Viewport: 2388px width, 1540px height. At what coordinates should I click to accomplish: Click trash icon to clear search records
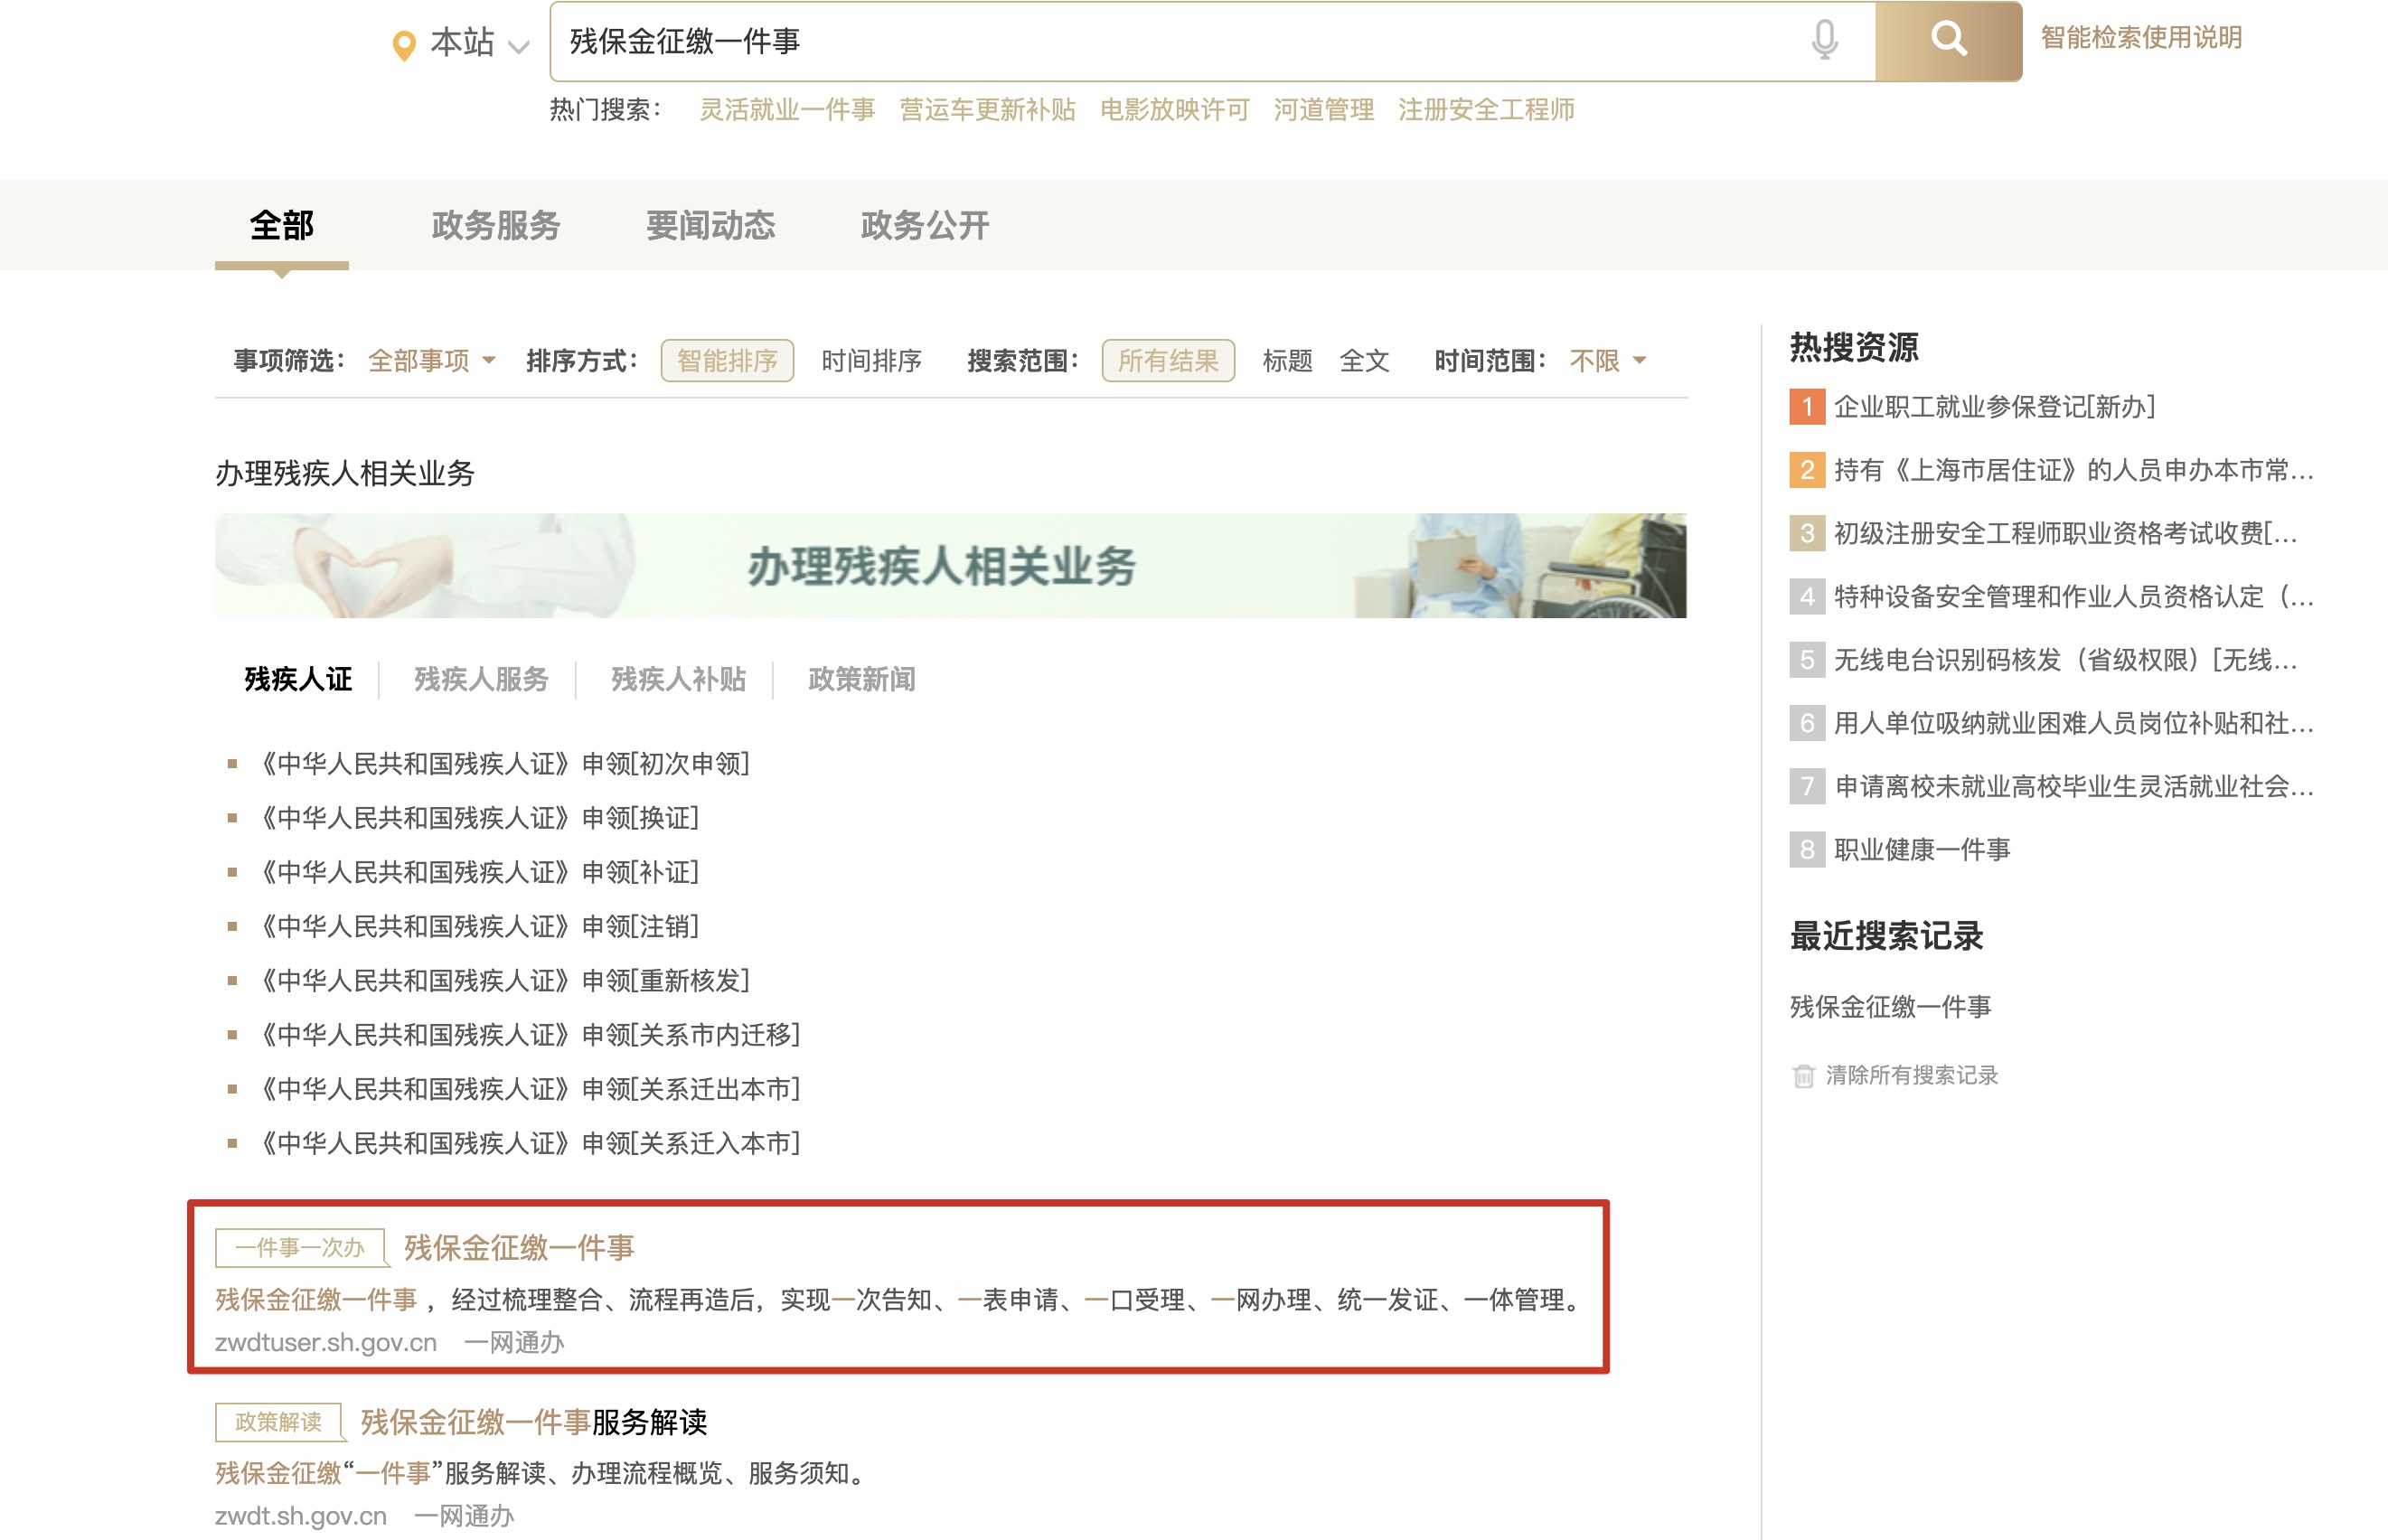pyautogui.click(x=1803, y=1076)
